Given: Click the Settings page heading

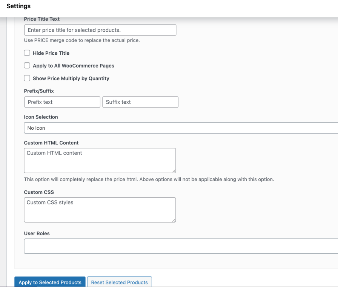Looking at the screenshot, I should coord(18,6).
